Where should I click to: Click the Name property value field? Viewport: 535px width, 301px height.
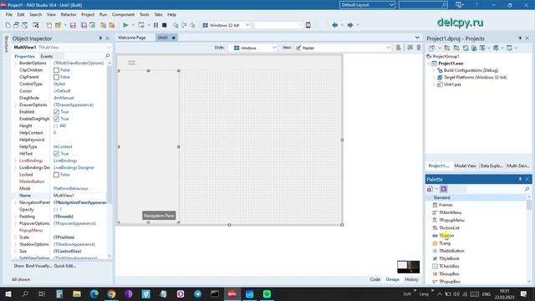tap(79, 196)
